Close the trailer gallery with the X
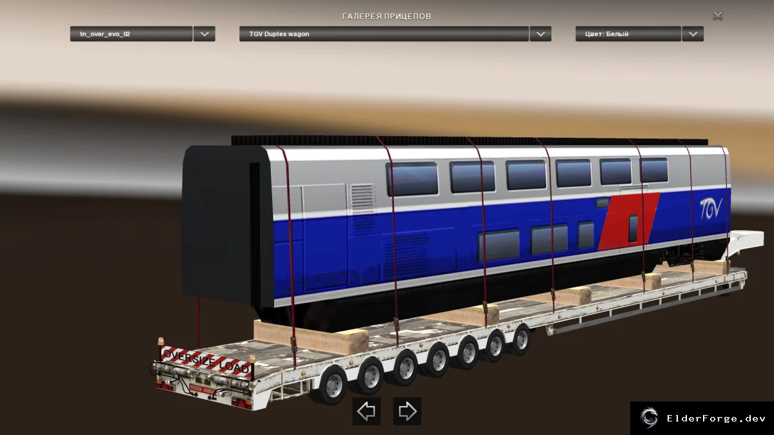The width and height of the screenshot is (774, 435). tap(717, 15)
